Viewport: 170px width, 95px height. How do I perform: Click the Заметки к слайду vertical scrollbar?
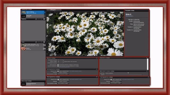point(148,64)
